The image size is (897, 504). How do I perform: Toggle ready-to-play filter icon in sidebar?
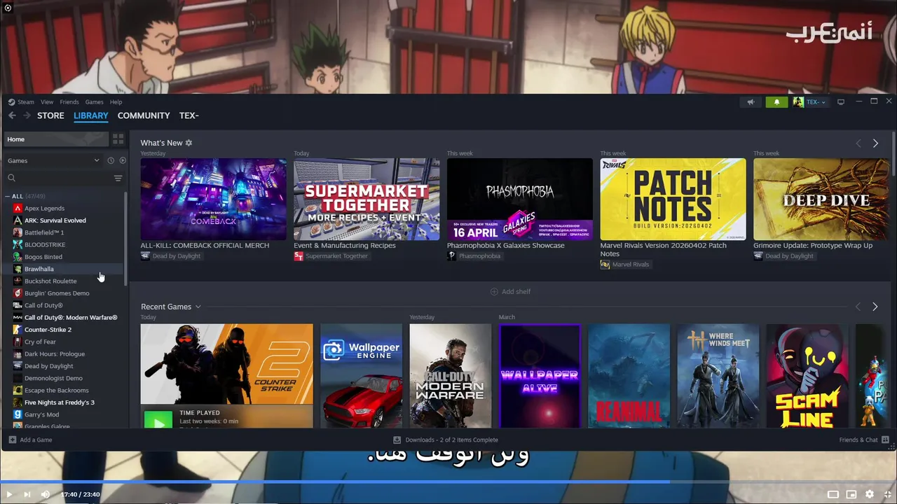click(123, 160)
